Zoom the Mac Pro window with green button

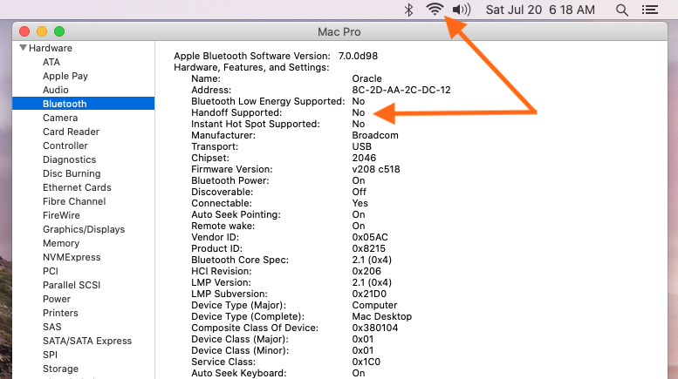coord(59,31)
